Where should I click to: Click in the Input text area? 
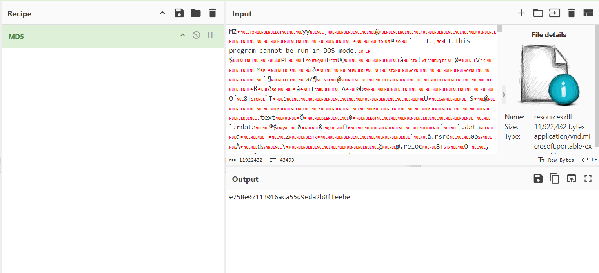362,89
